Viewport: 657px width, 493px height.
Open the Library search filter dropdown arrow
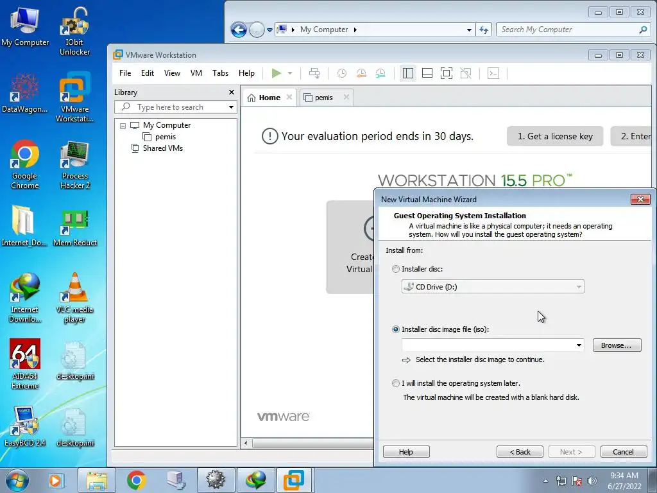coord(231,107)
